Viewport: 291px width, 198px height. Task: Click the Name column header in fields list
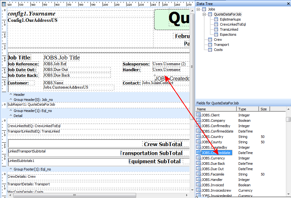coord(216,109)
